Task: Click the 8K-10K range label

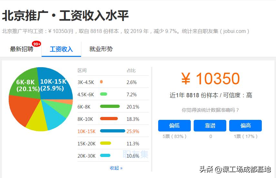Action: [x=85, y=119]
